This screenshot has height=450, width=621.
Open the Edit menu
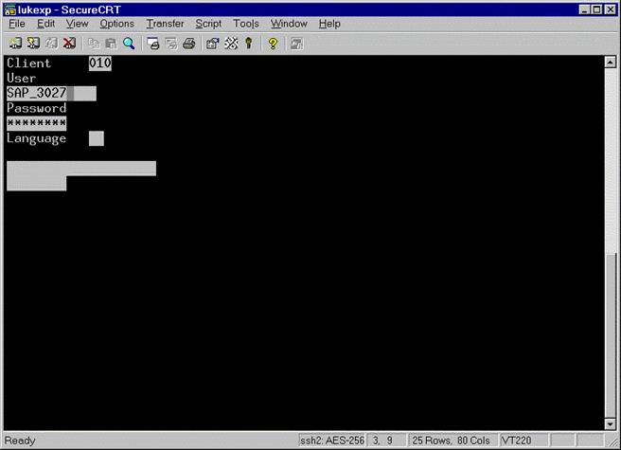46,24
